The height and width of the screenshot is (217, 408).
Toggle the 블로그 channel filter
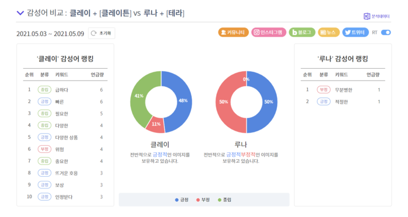tap(302, 32)
